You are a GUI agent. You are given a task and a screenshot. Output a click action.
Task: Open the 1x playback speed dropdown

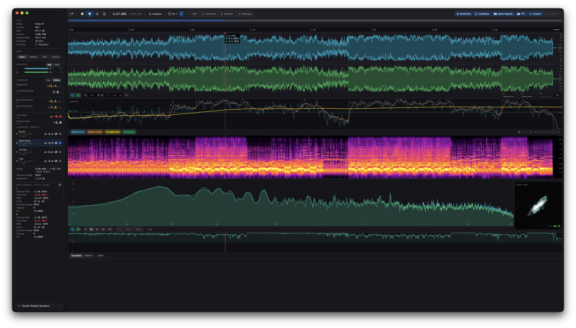[173, 14]
